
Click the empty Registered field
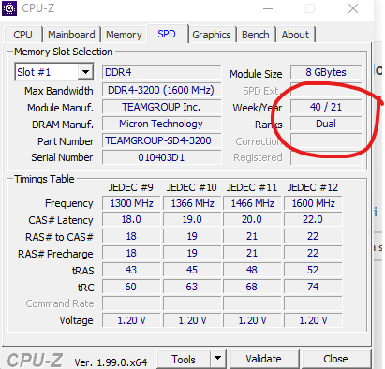pyautogui.click(x=326, y=157)
